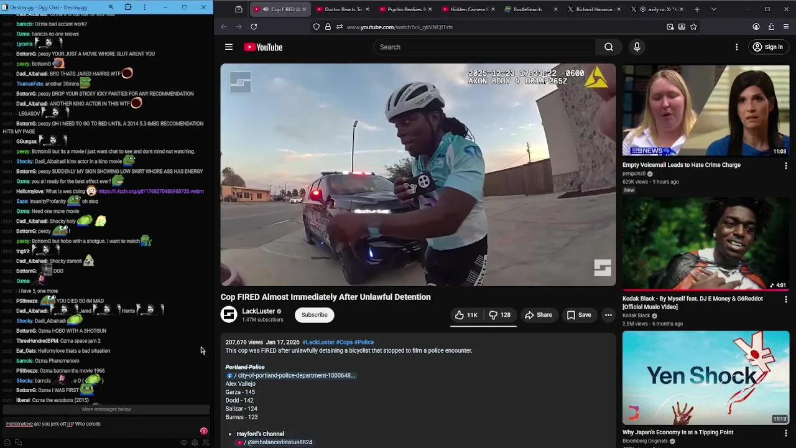Viewport: 796px width, 448px height.
Task: Dislike the video with 128 dislikes
Action: click(500, 315)
